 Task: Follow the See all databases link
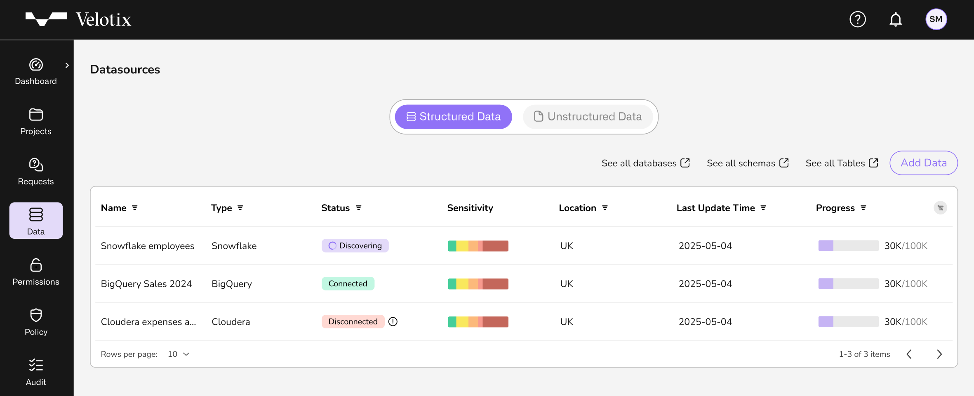(x=645, y=163)
